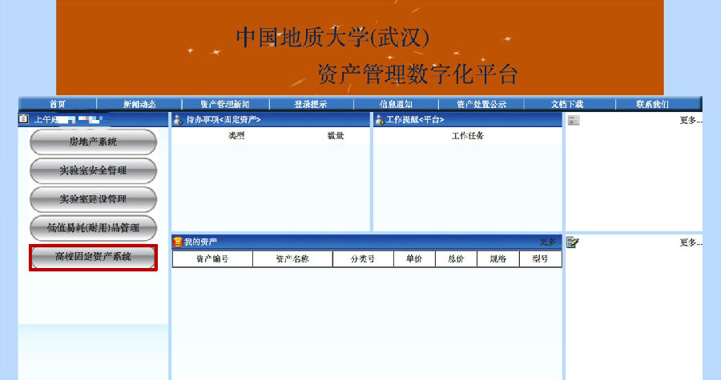Open the 信息通知 menu item
This screenshot has height=380, width=721.
396,104
